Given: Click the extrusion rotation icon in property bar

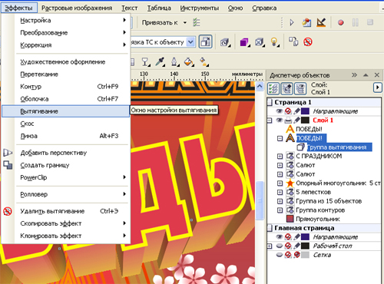Looking at the screenshot, I should [225, 42].
